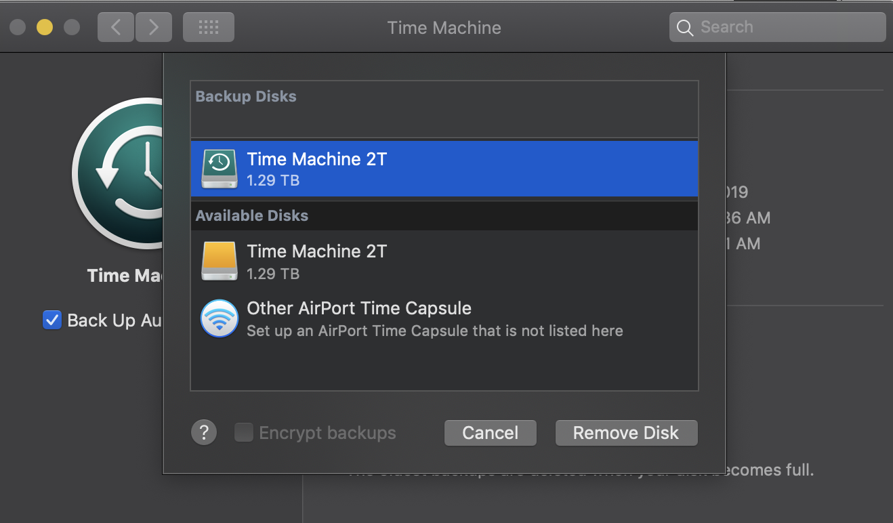Choose the Other AirPort Time Capsule option
Screen dimensions: 893x523
[x=359, y=309]
